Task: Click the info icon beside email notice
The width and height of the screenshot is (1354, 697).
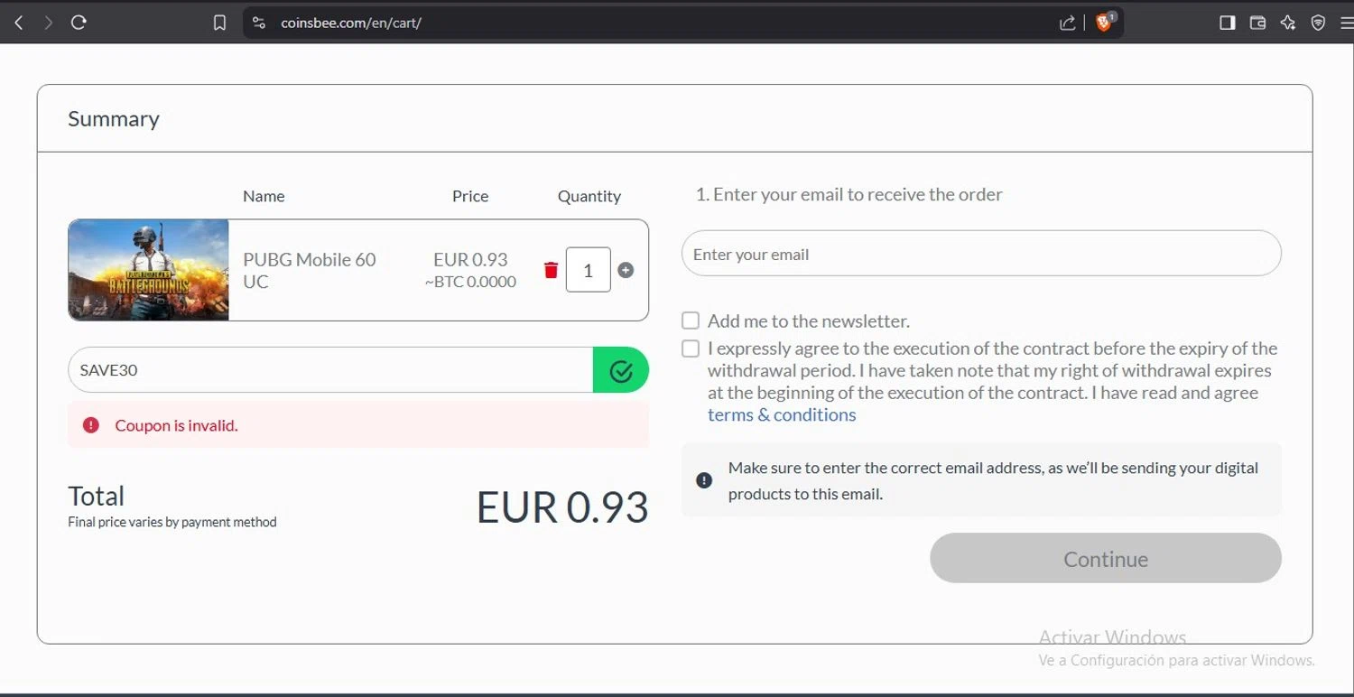Action: pos(705,480)
